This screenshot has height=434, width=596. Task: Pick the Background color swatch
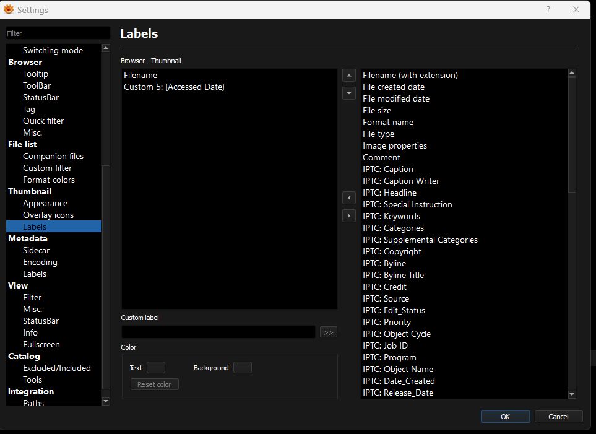tap(242, 368)
